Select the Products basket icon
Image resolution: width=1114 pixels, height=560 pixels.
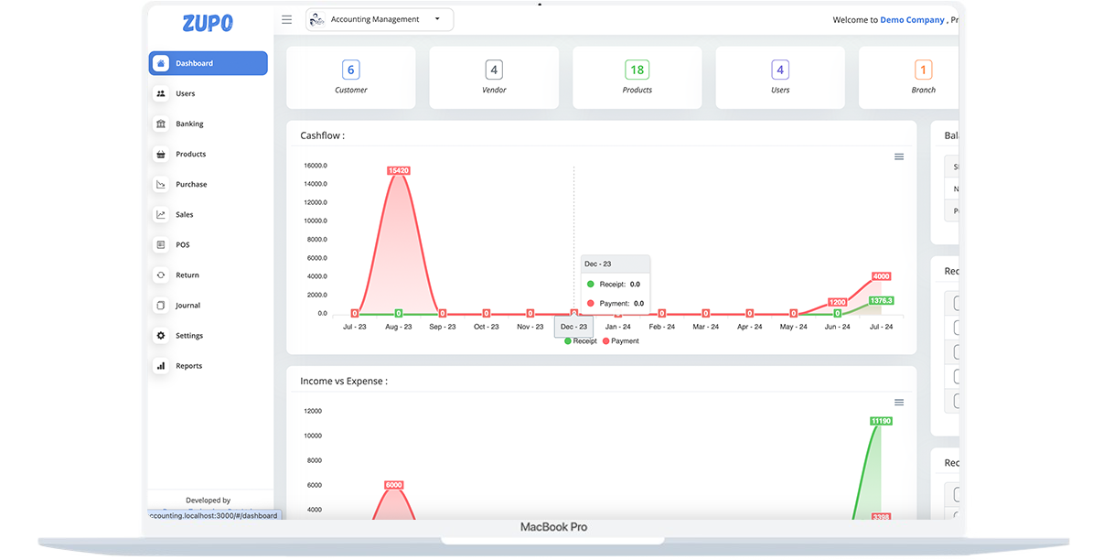click(161, 154)
